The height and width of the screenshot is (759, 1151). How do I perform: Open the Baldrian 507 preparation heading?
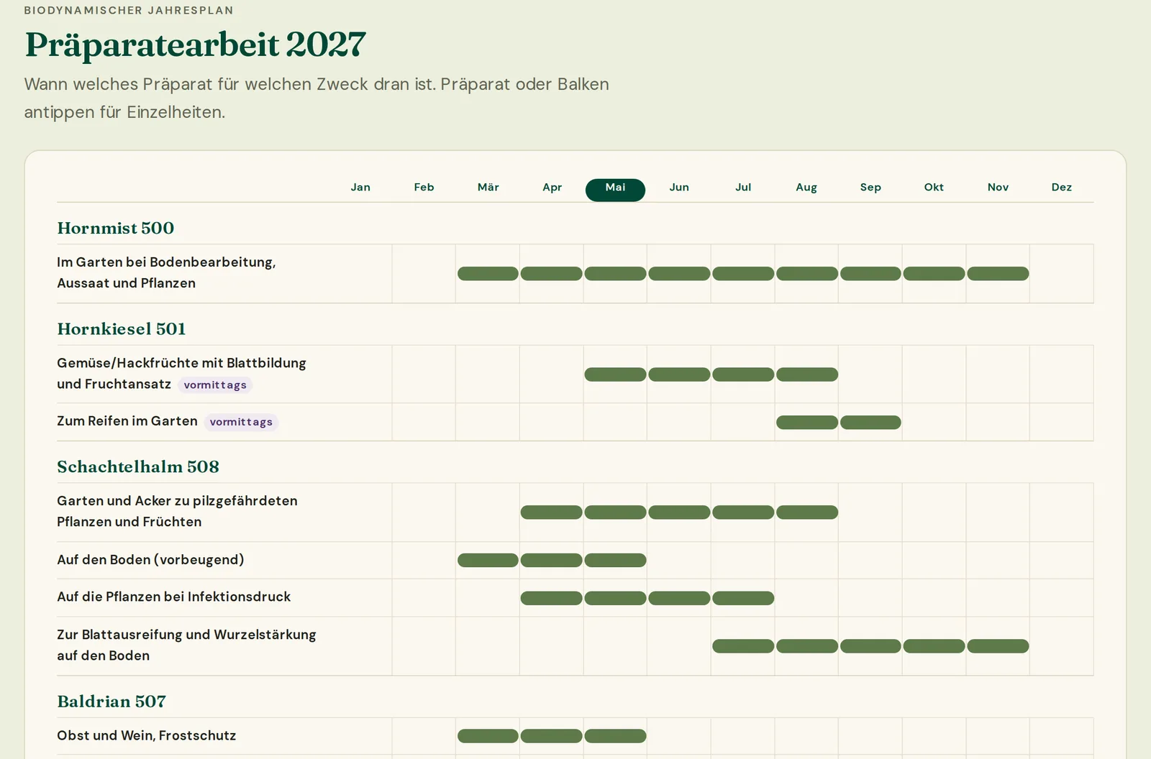coord(112,701)
